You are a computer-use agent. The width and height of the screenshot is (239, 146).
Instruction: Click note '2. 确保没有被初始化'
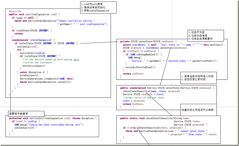93,7
